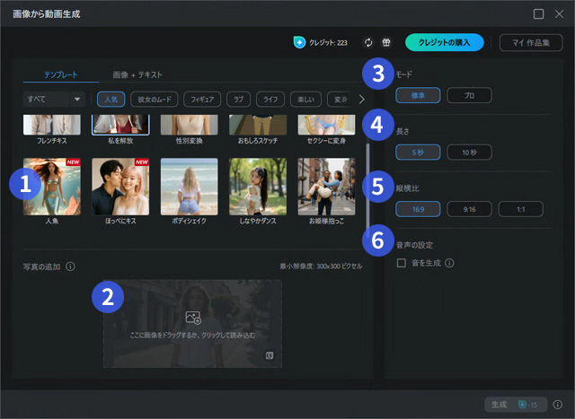
Task: Set aspect ratio to 1:1
Action: click(x=520, y=209)
